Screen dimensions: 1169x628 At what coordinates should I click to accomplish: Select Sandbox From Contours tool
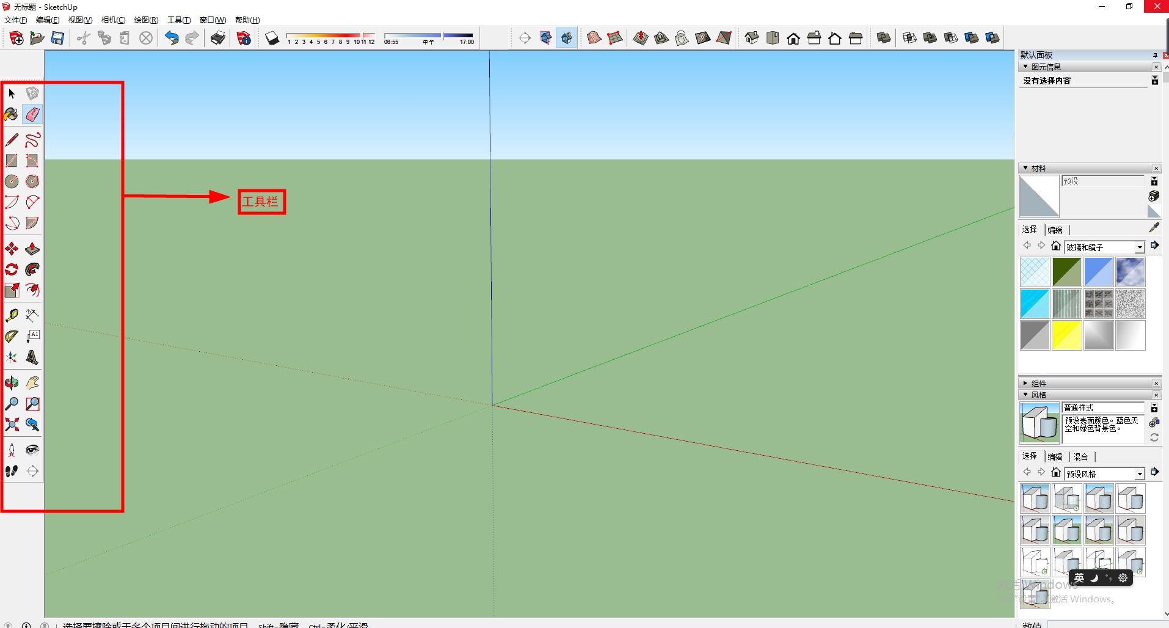(594, 38)
